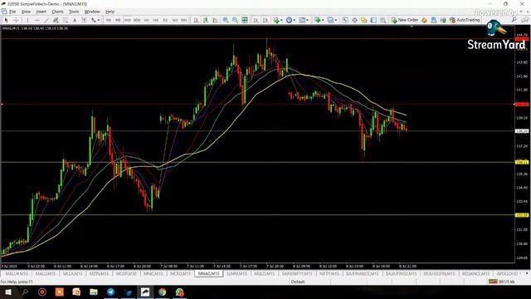Toggle chart auto scroll
Viewport: 531px width, 299px height.
[x=256, y=20]
